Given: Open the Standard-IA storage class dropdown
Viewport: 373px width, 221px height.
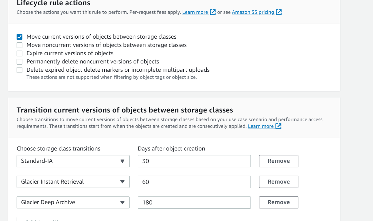Looking at the screenshot, I should pyautogui.click(x=73, y=161).
